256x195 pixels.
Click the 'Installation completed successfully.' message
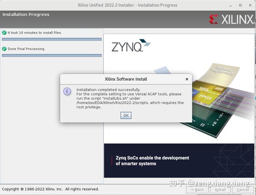click(x=108, y=90)
